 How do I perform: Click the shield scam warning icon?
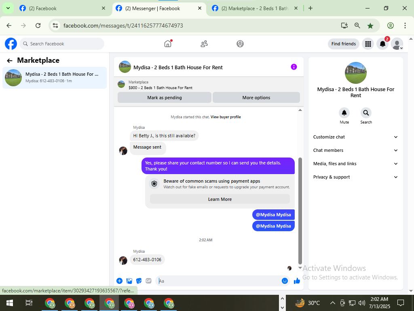(x=154, y=183)
